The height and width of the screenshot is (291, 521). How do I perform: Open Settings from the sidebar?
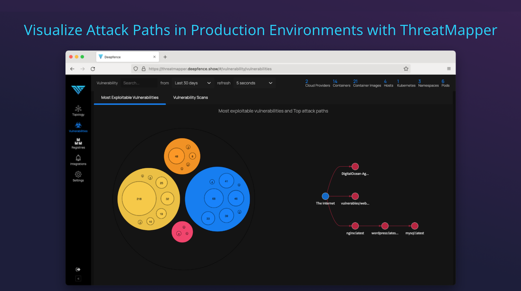pos(78,175)
